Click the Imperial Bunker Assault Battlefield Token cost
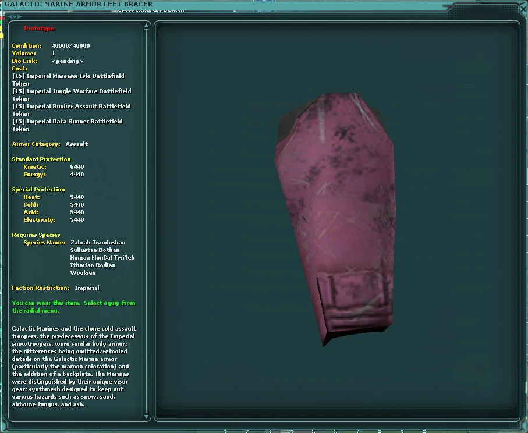This screenshot has height=433, width=528. tap(72, 110)
